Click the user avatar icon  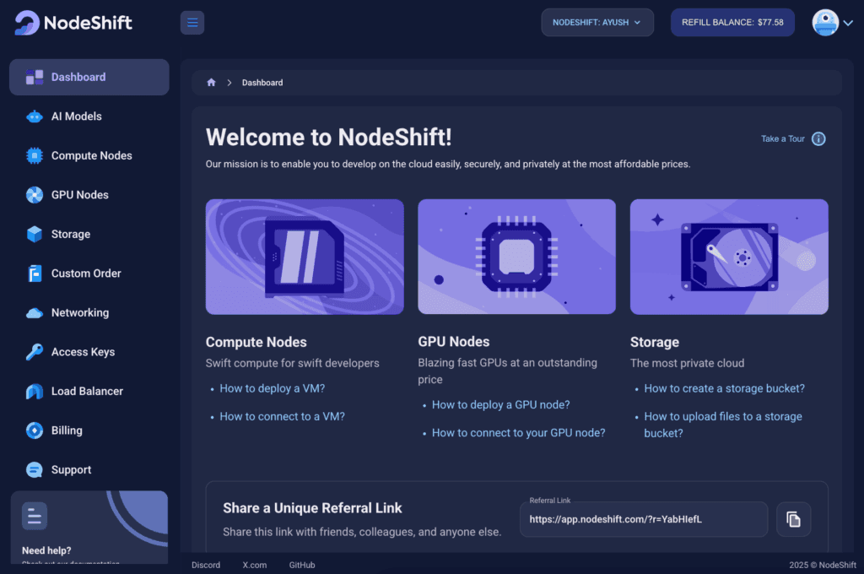tap(825, 23)
